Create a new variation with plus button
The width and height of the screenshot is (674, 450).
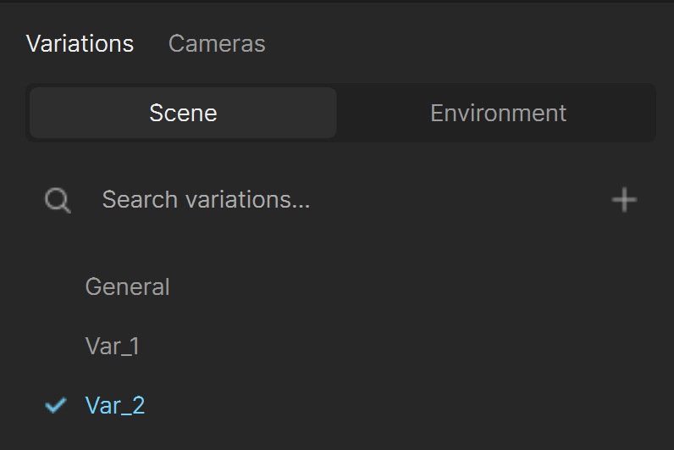tap(624, 200)
